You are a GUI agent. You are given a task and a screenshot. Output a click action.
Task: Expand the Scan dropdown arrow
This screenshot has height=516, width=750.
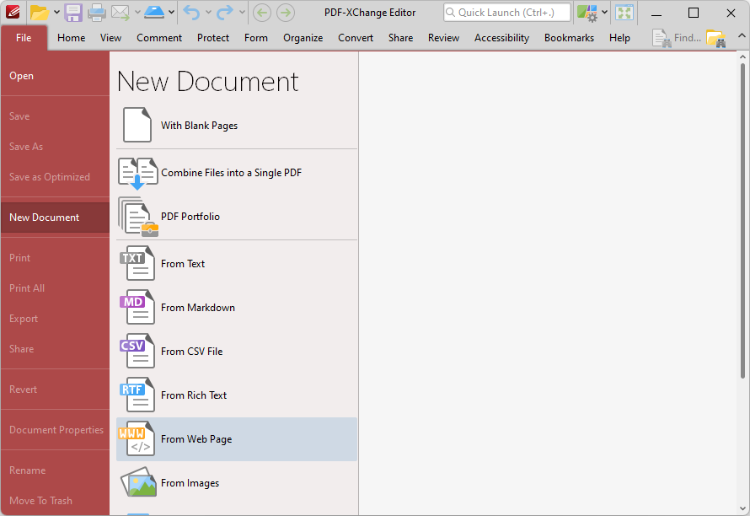(x=171, y=13)
